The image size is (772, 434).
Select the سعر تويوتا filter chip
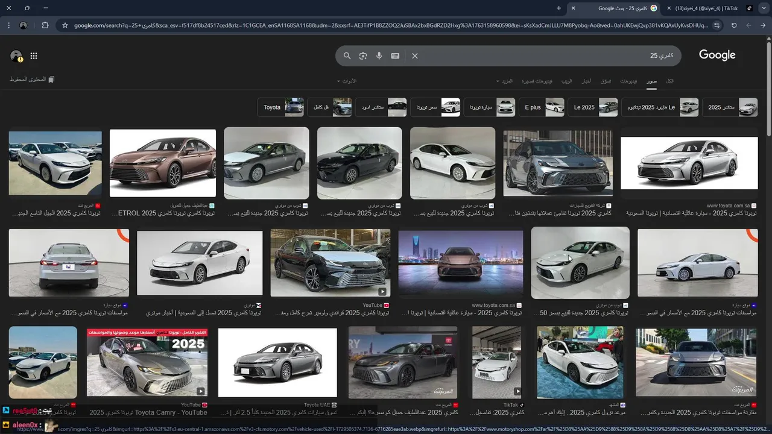[x=435, y=107]
